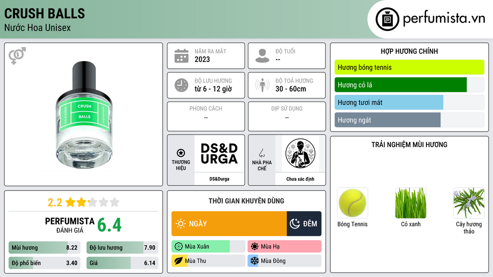Viewport: 493px width, 277px height.
Task: Click the Cỏ xanh note label
Action: (x=411, y=224)
